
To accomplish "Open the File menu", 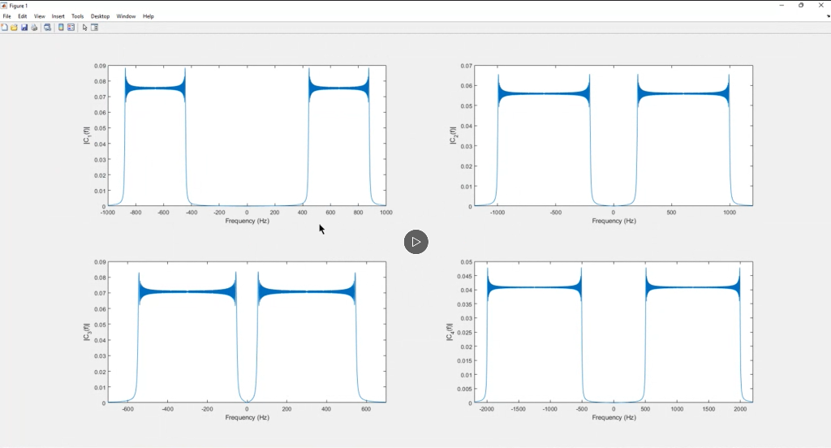I will coord(6,16).
